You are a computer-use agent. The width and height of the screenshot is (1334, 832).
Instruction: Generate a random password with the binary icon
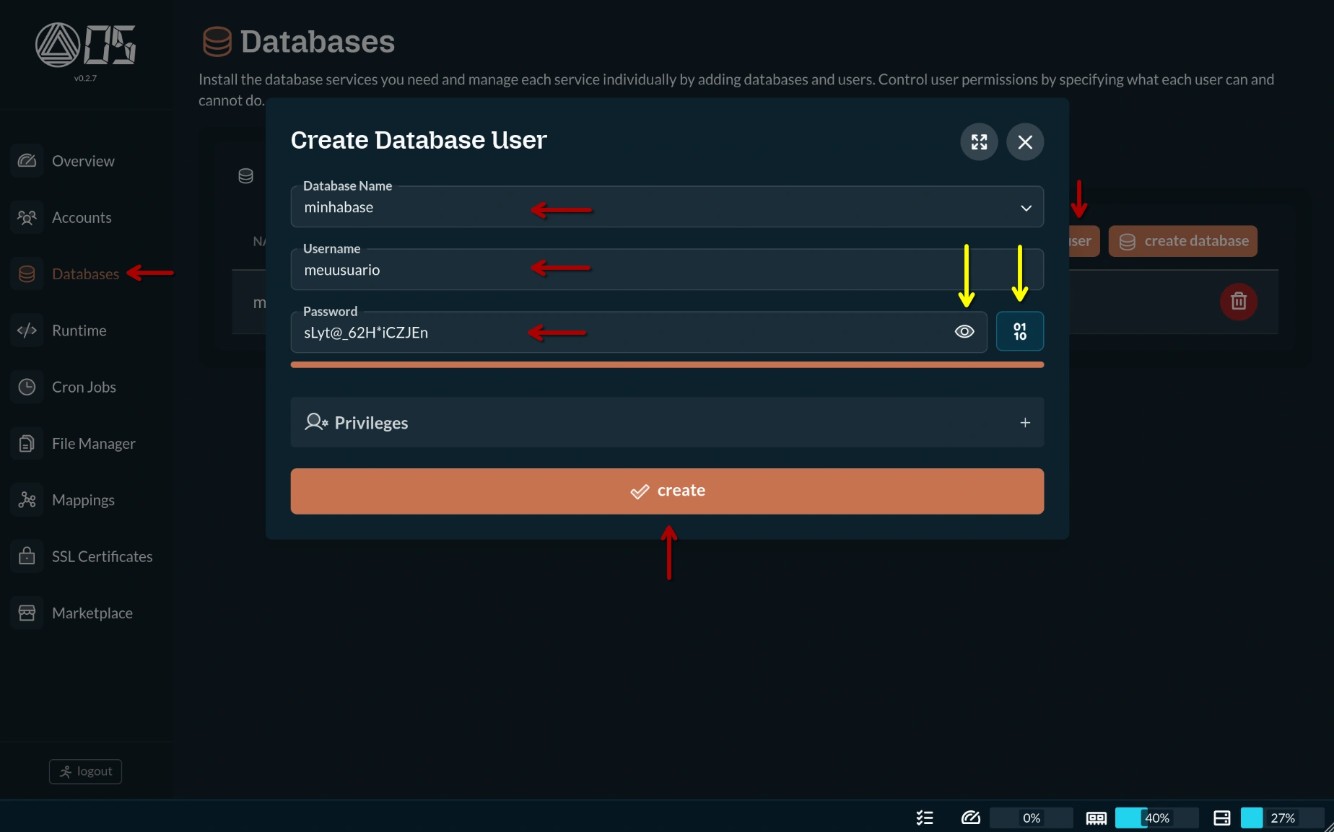tap(1019, 331)
